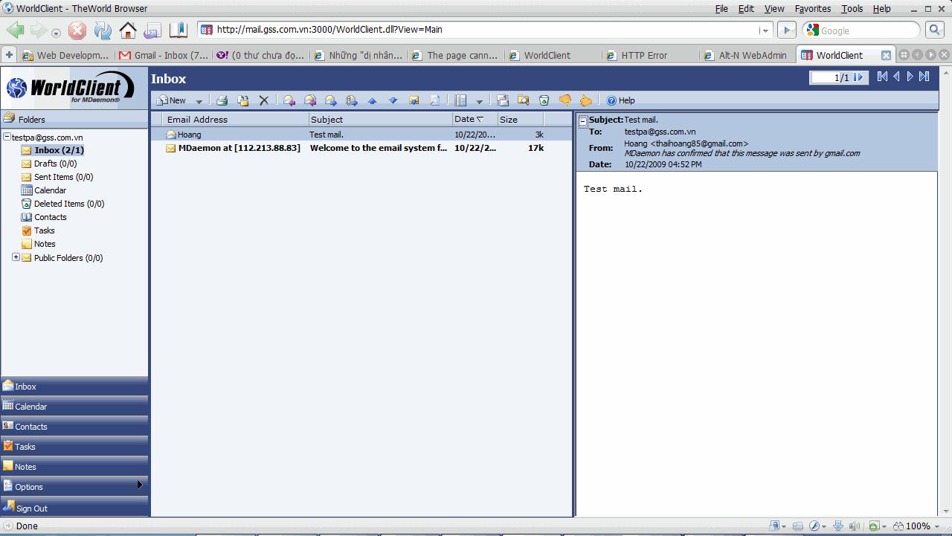Go to next message with the down arrow
Screen dimensions: 952x536
pyautogui.click(x=393, y=100)
